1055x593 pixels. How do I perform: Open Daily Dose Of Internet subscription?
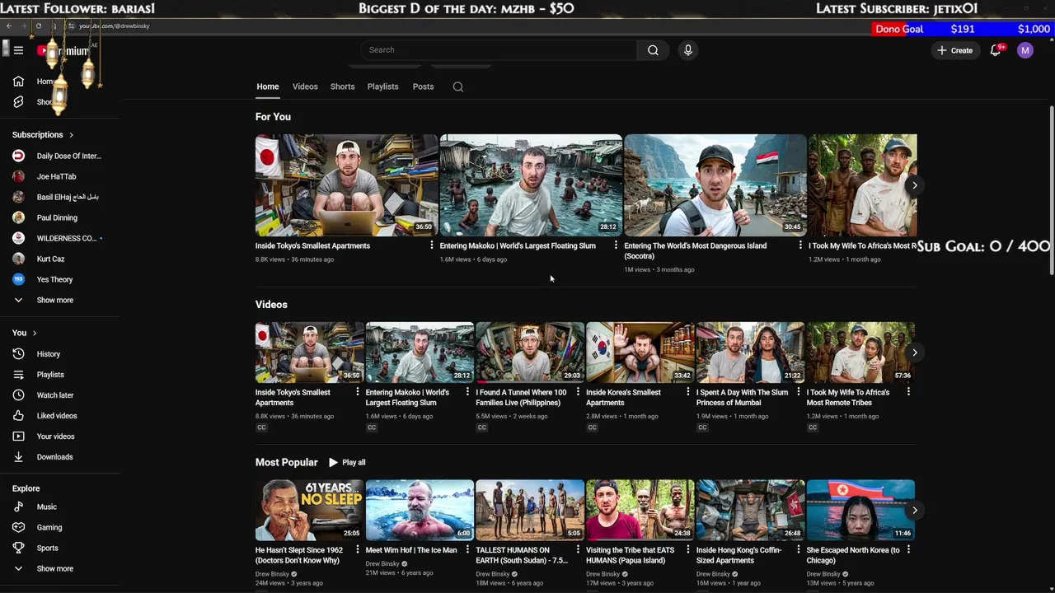[58, 156]
